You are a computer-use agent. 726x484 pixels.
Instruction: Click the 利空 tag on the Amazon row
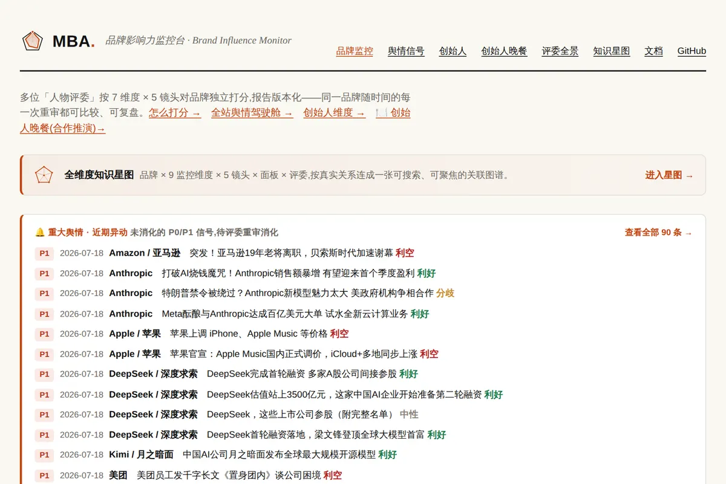click(405, 253)
